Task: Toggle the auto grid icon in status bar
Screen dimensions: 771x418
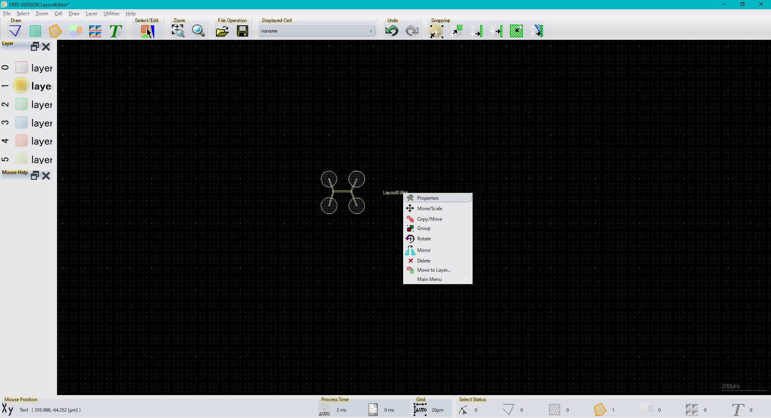Action: (x=420, y=410)
